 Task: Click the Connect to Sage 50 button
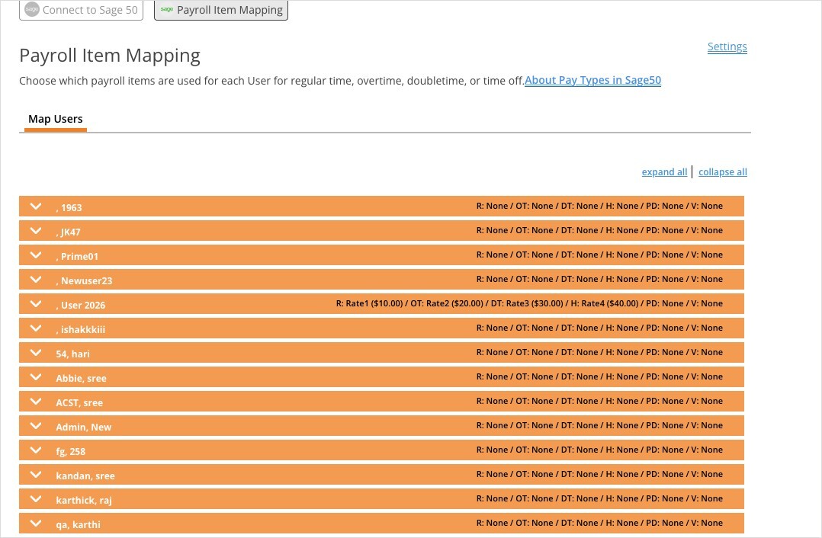tap(82, 10)
